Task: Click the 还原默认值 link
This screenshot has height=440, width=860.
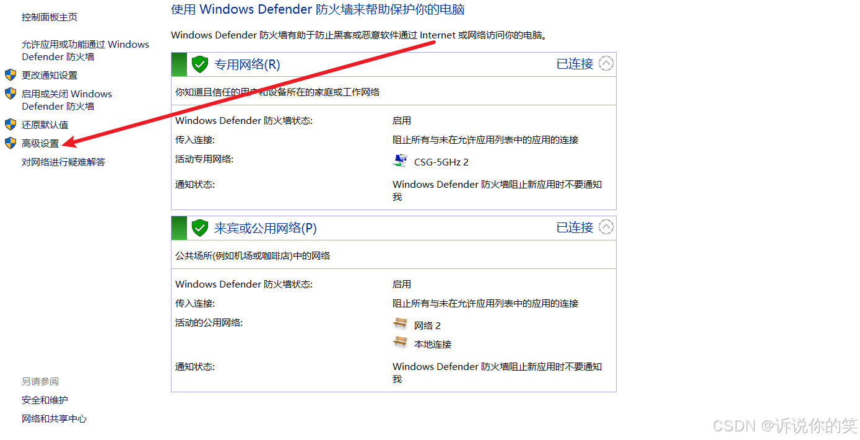Action: [x=45, y=125]
